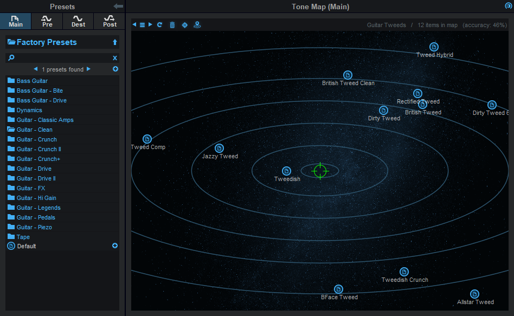Click the forward arrow in the Tone Map toolbar
Image resolution: width=514 pixels, height=316 pixels.
(149, 24)
